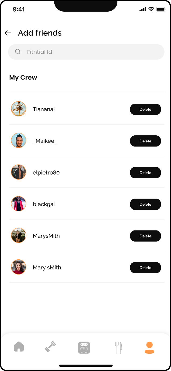
Task: Open the profile person tab
Action: pos(149,347)
